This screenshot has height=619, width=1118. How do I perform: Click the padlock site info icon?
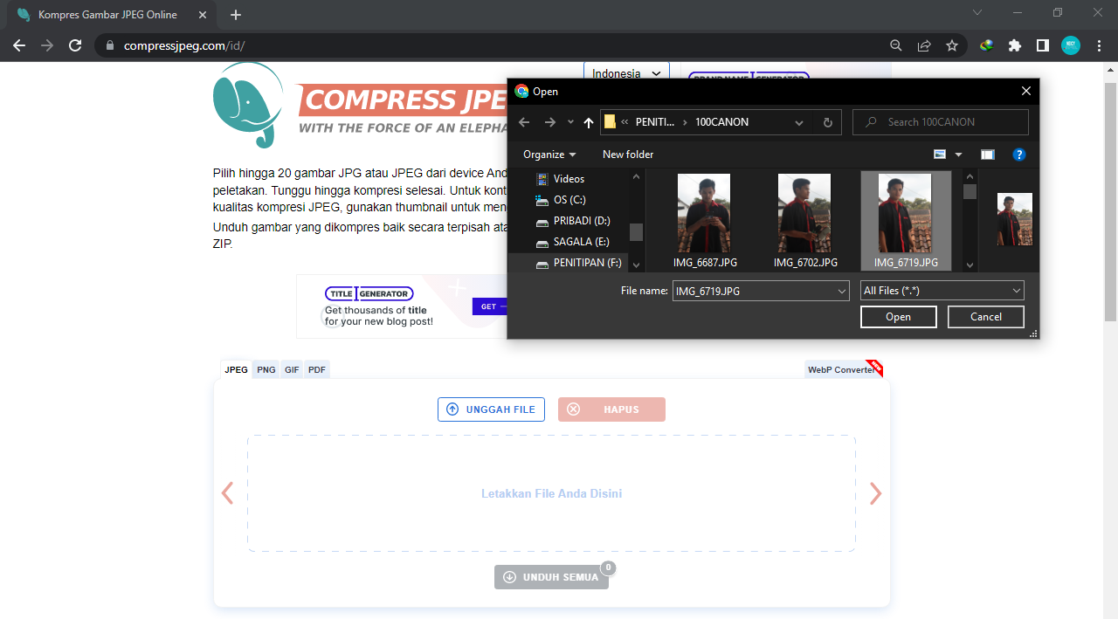tap(110, 45)
